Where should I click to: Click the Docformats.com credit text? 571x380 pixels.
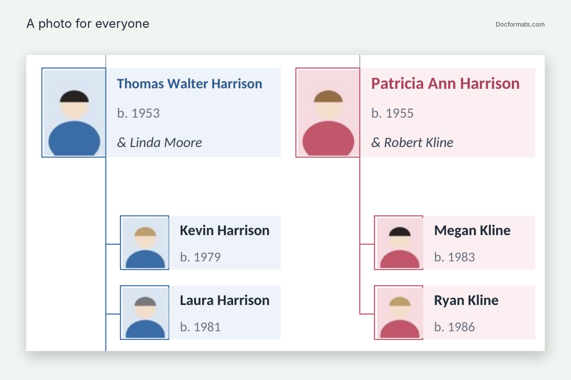[x=520, y=24]
